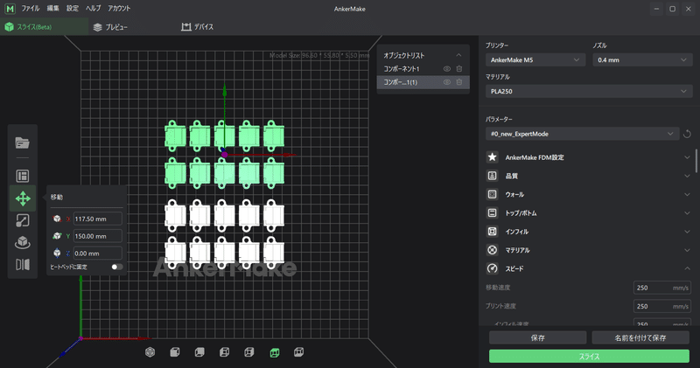
Task: Toggle ヒートベッドに固定 switch
Action: pos(117,267)
